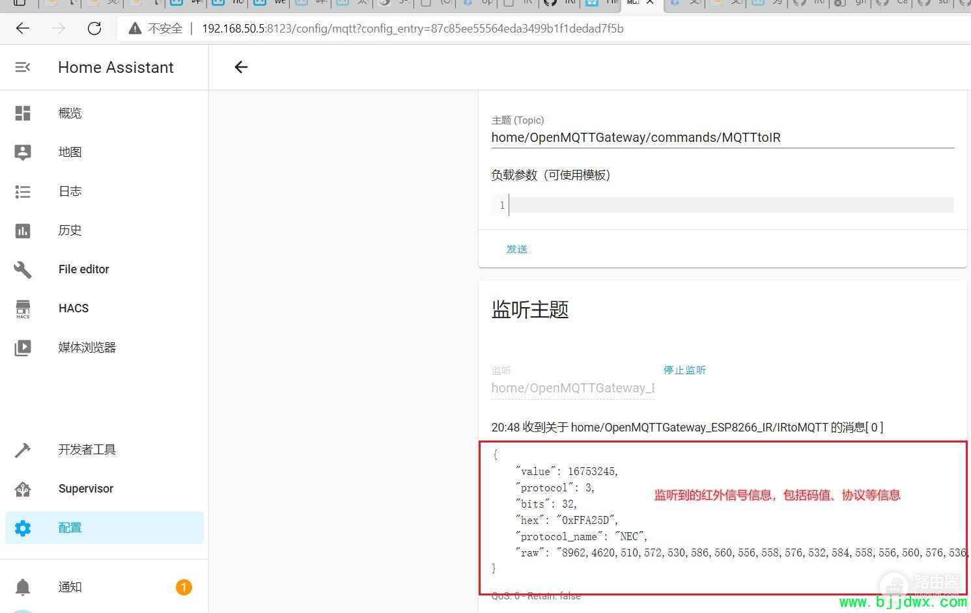Click 通知 sidebar label
The height and width of the screenshot is (613, 971).
point(70,587)
